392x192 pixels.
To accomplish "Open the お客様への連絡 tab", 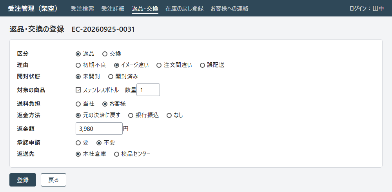I will (229, 9).
